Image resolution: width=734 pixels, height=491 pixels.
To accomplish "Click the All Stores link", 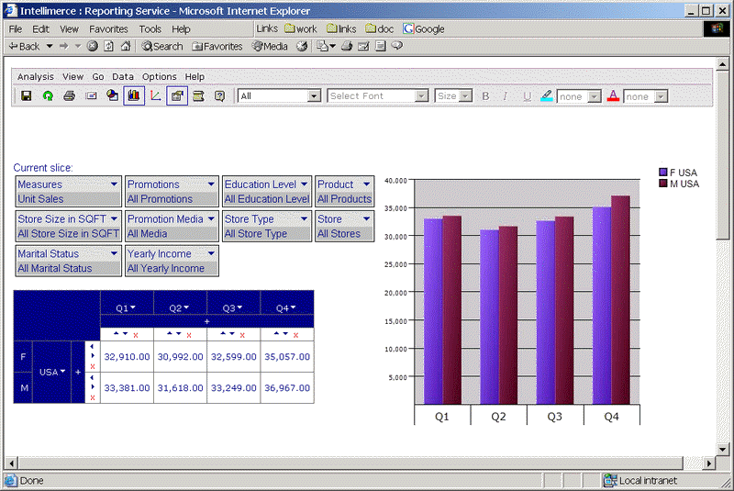I will pos(339,233).
